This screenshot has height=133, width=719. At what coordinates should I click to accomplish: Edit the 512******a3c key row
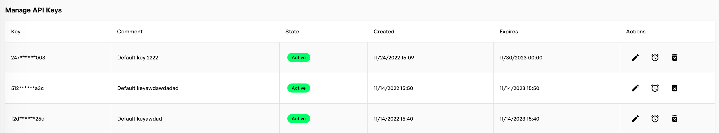[635, 88]
